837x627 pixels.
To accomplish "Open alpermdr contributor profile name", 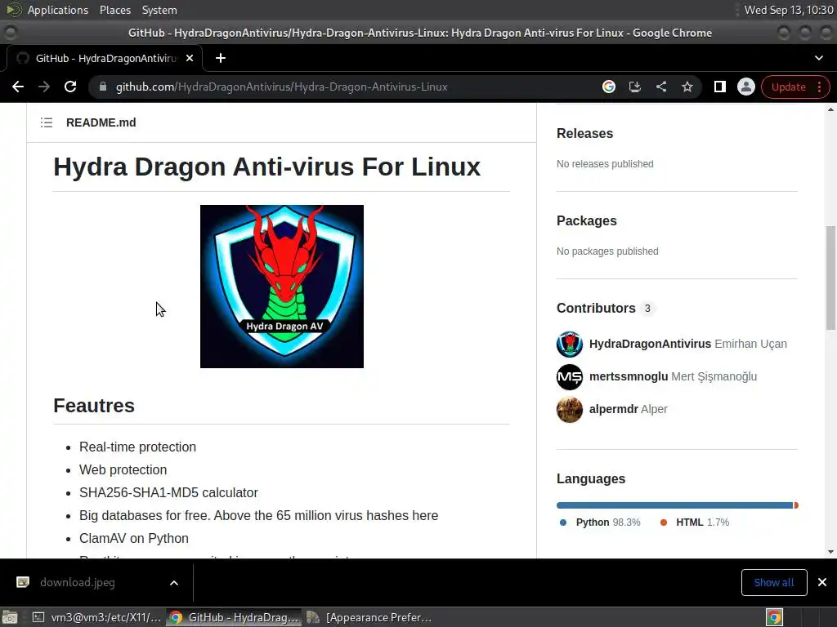I will [x=613, y=409].
